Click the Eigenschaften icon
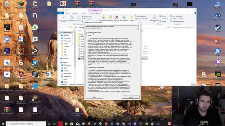 coord(154,17)
